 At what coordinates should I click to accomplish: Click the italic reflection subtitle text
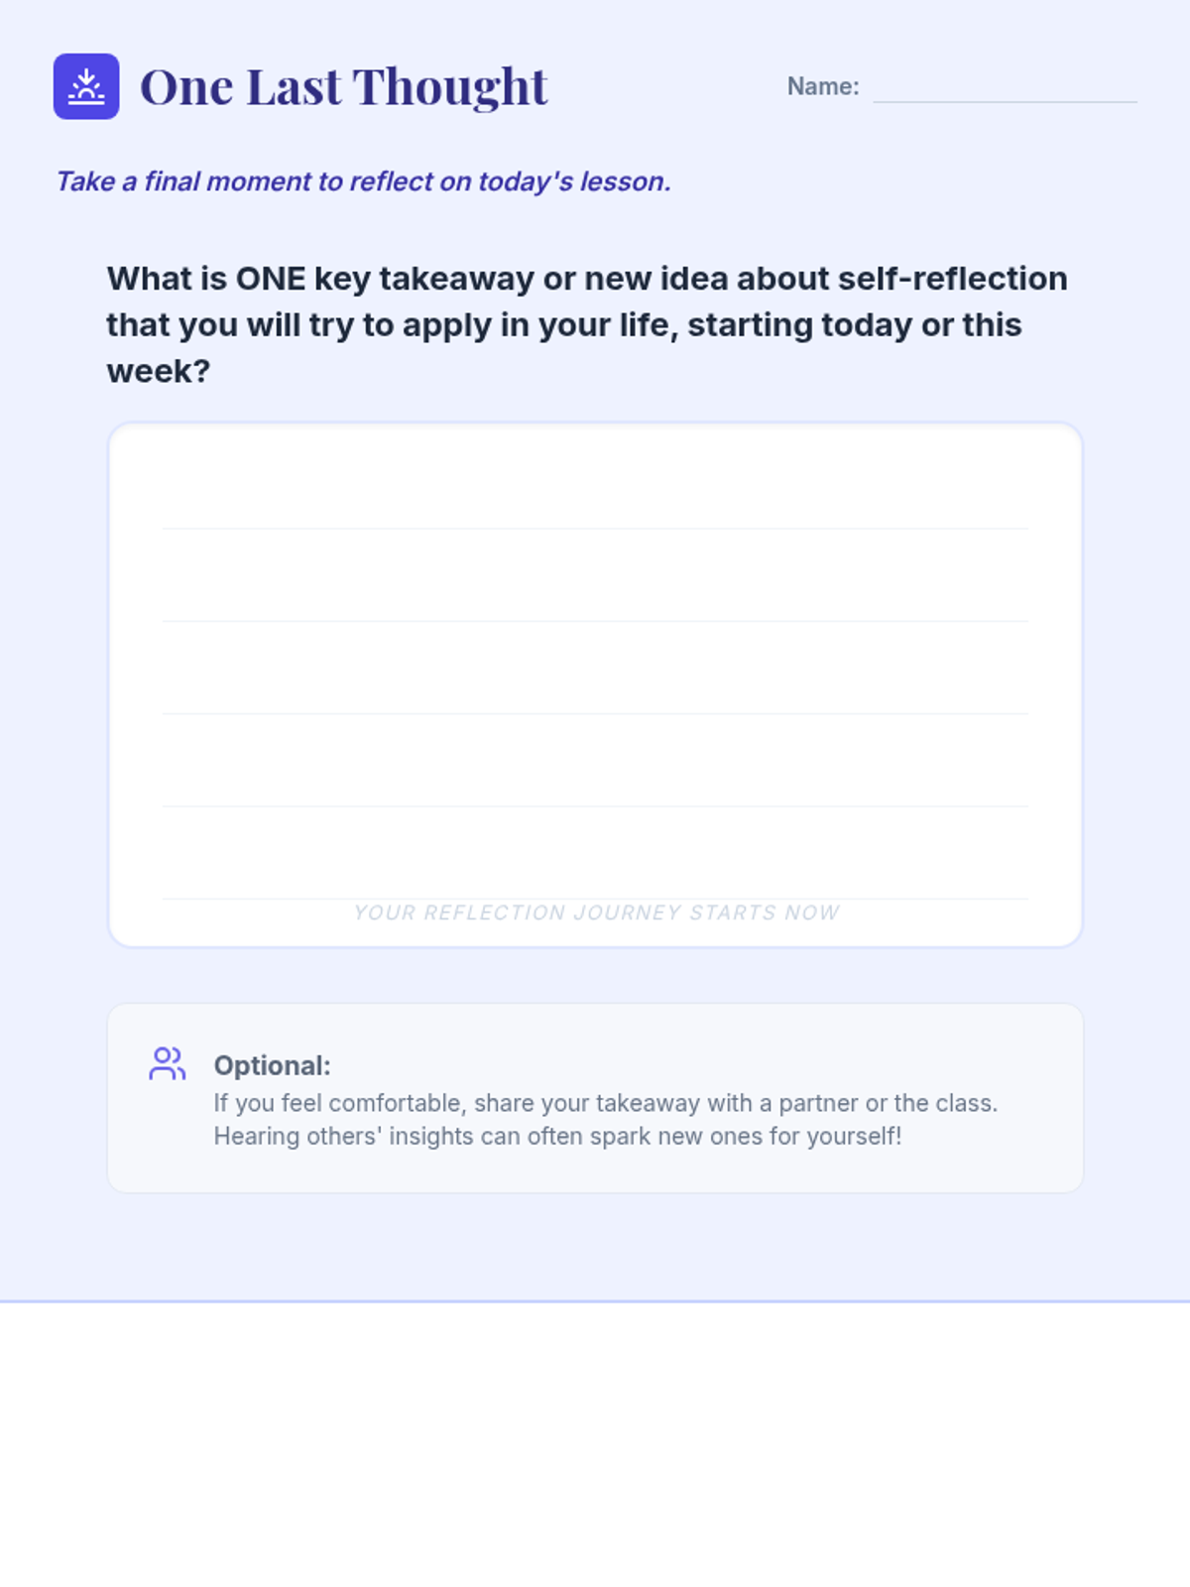pyautogui.click(x=363, y=182)
